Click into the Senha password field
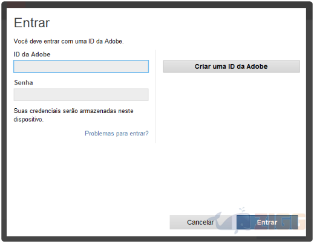 click(81, 94)
